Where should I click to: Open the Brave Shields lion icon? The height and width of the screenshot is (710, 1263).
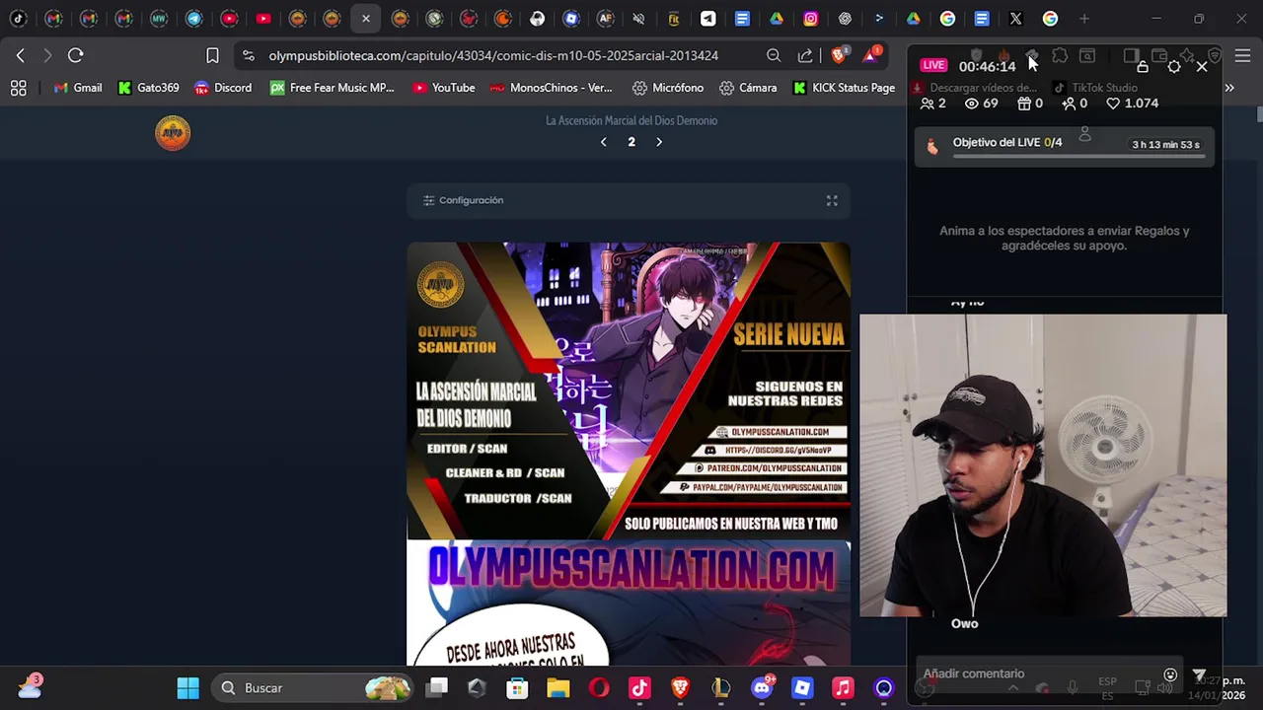pos(839,55)
